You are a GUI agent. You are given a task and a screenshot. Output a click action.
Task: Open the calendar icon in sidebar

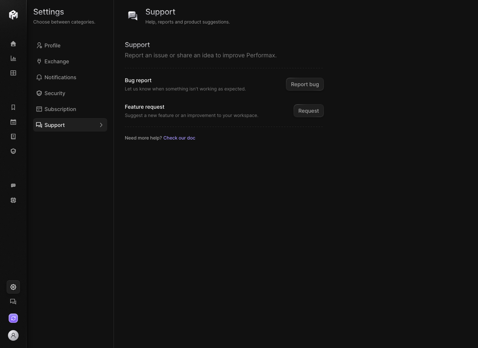click(13, 122)
